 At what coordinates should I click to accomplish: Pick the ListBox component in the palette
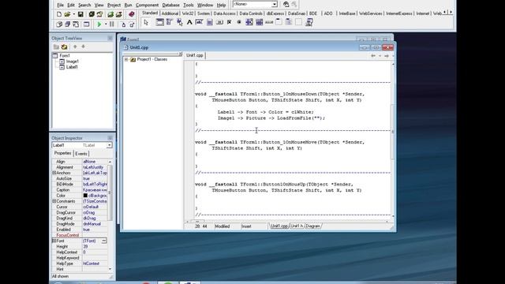coord(249,22)
